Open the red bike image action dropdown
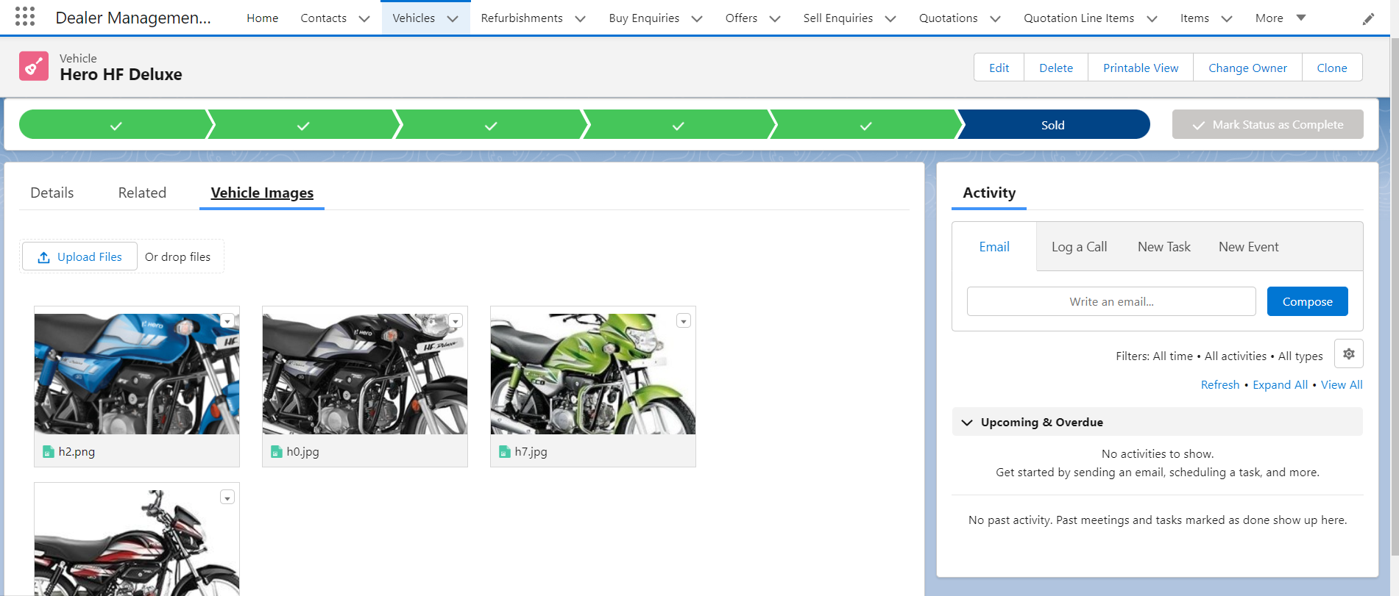The image size is (1399, 596). pyautogui.click(x=227, y=498)
